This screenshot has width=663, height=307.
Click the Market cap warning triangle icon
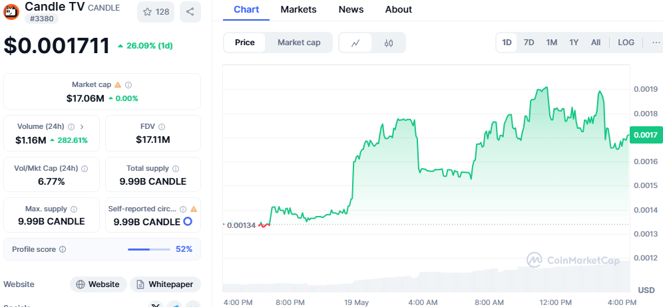pyautogui.click(x=118, y=85)
